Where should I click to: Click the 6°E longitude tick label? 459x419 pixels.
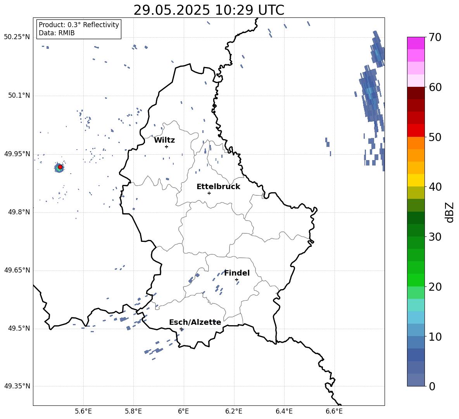pyautogui.click(x=183, y=412)
